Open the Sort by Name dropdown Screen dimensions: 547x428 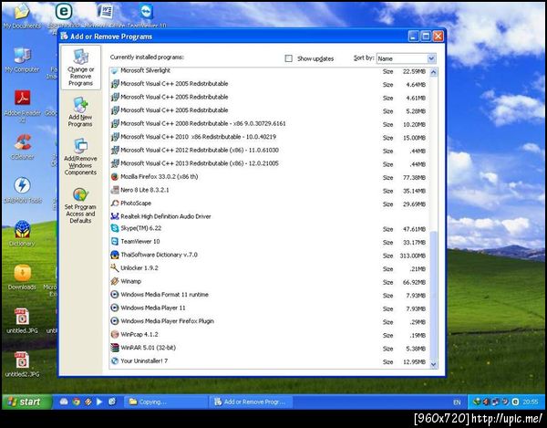pos(407,58)
